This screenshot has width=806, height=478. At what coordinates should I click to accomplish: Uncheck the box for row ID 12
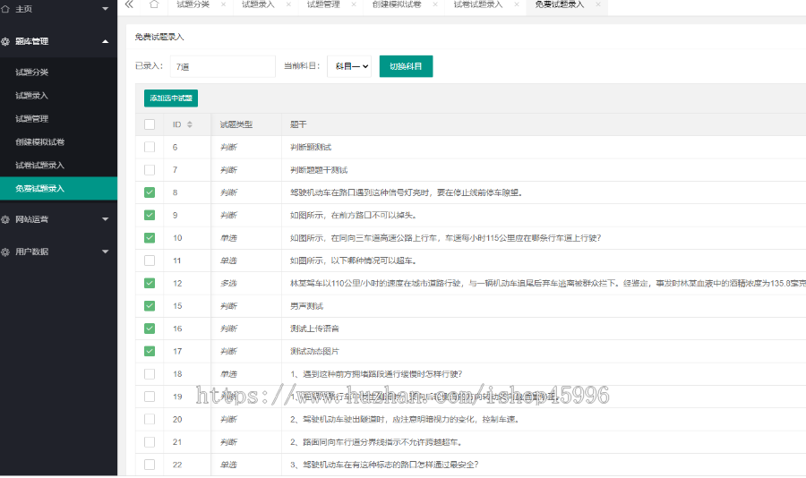(150, 283)
